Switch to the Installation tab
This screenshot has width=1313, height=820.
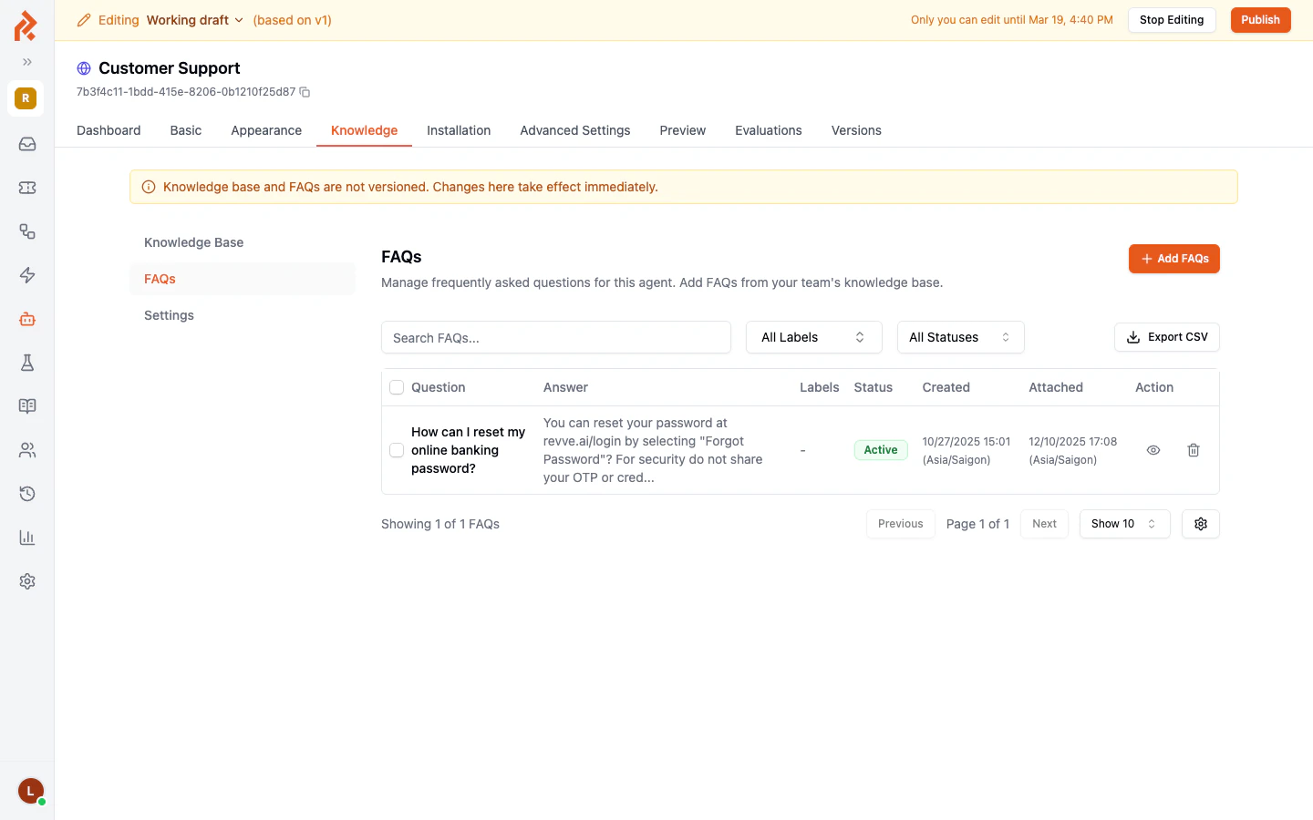click(x=459, y=130)
